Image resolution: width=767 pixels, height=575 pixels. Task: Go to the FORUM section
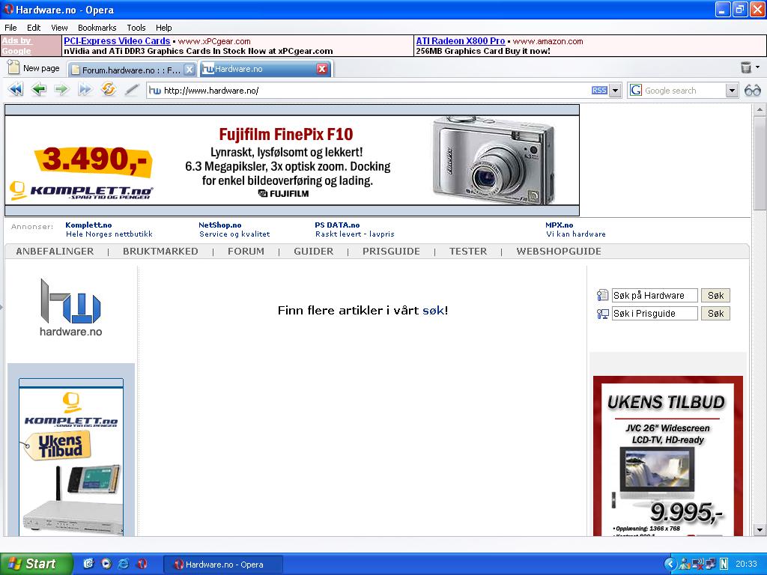coord(246,252)
